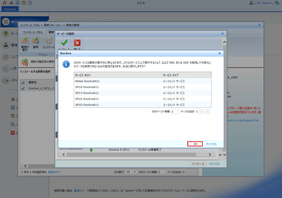This screenshot has height=198, width=282.
Task: Click right arrow of server list horizontal scrollbar
Action: 210,155
